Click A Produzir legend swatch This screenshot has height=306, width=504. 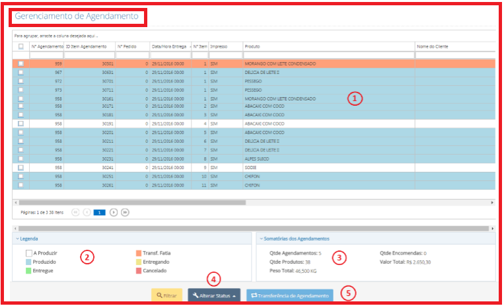[x=29, y=254]
